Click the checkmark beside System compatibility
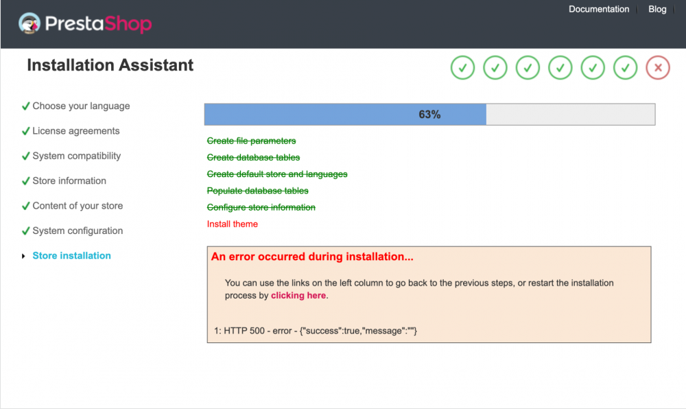 click(26, 156)
